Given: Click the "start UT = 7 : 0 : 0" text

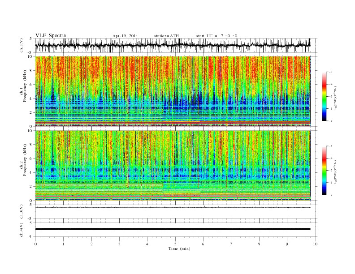Looking at the screenshot, I should pyautogui.click(x=216, y=36).
